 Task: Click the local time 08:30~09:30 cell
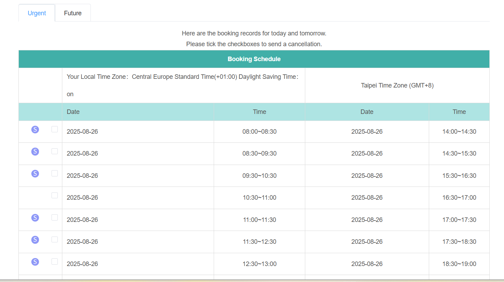[259, 154]
